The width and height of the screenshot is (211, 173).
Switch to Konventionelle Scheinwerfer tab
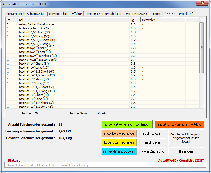(x=26, y=14)
